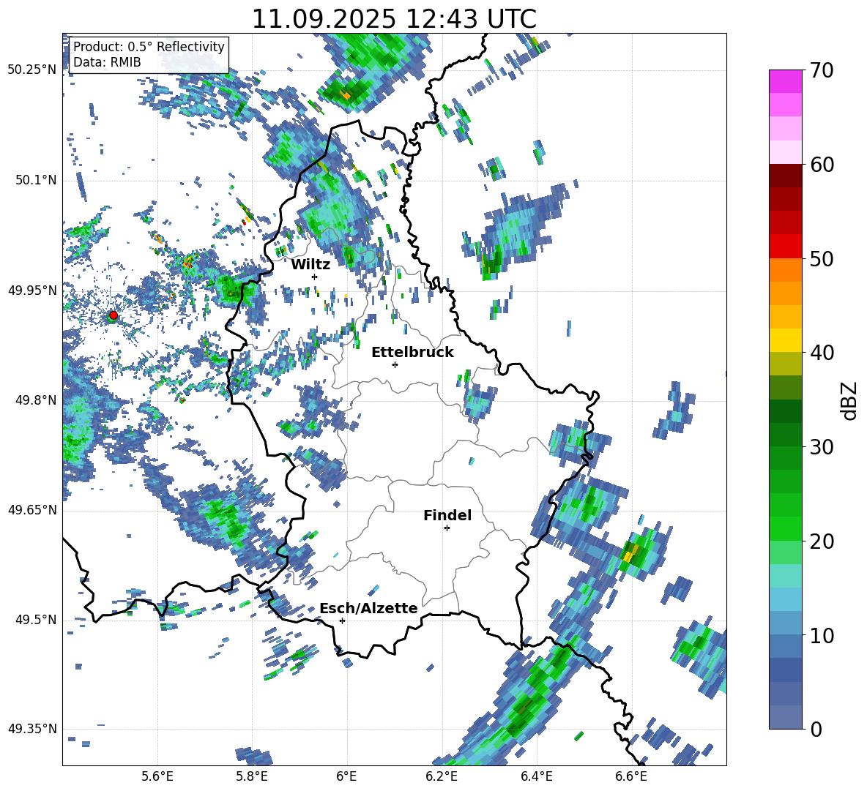867x791 pixels.
Task: Click the Esch/Alzette city label
Action: coord(368,609)
